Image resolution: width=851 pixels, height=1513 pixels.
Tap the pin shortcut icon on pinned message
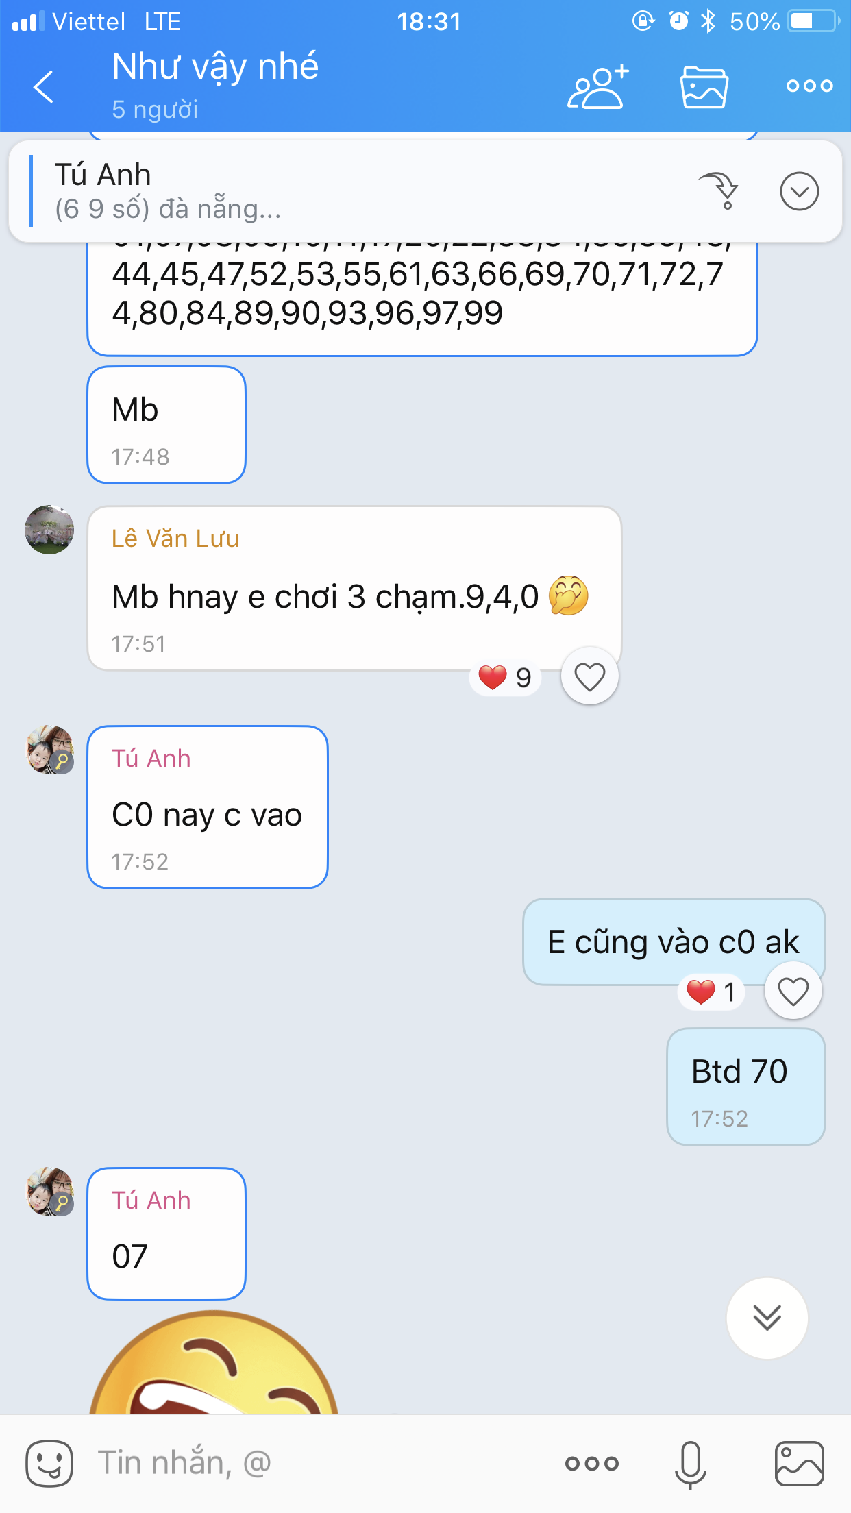click(x=718, y=191)
